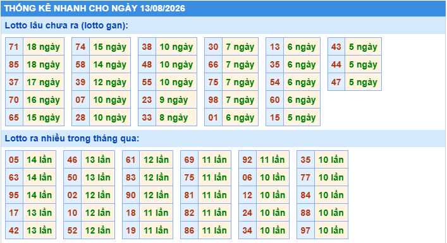Select lotto gan number 85
Screen dimensions: 447x243
[14, 64]
